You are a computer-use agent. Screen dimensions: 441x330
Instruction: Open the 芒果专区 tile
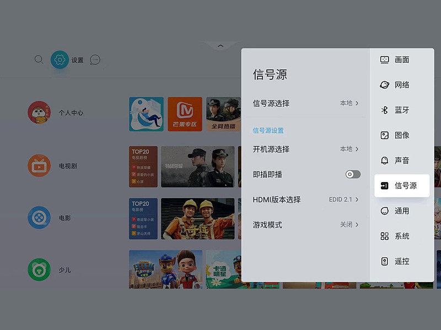(185, 114)
